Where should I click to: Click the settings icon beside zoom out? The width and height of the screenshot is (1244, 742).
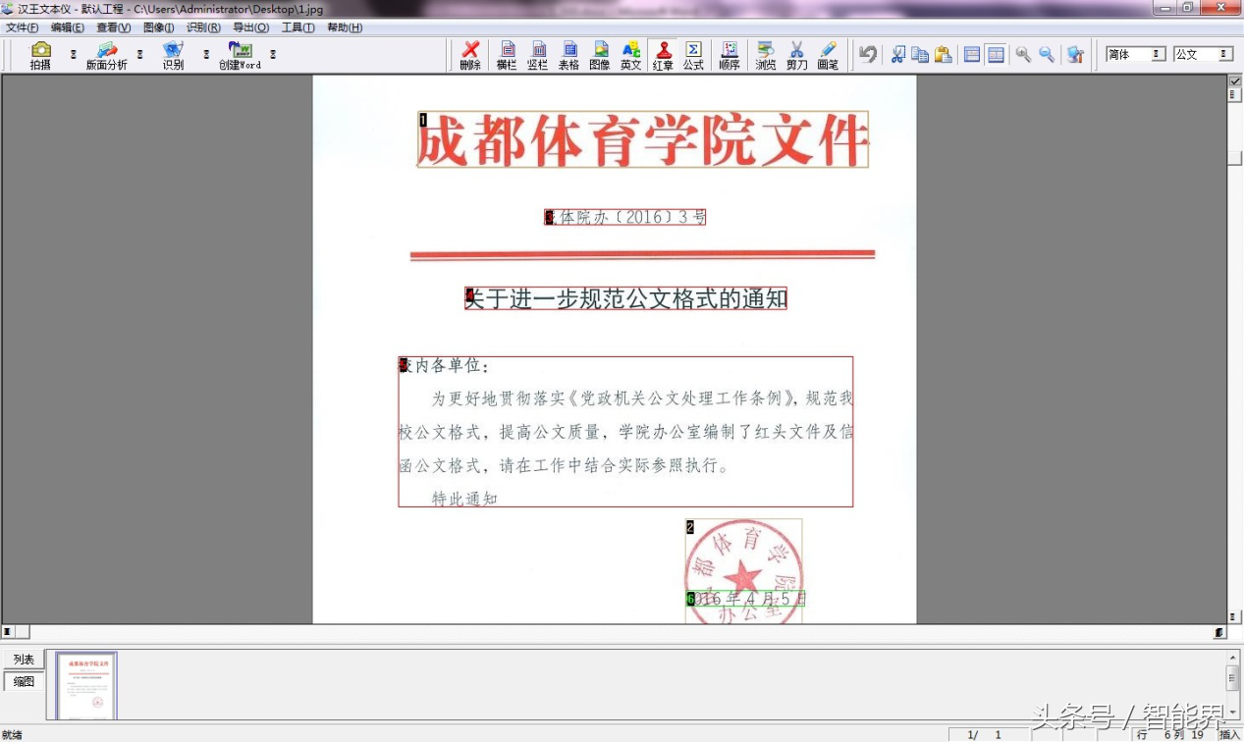pos(1075,54)
